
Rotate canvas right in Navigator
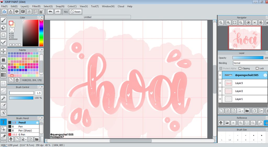[261, 22]
